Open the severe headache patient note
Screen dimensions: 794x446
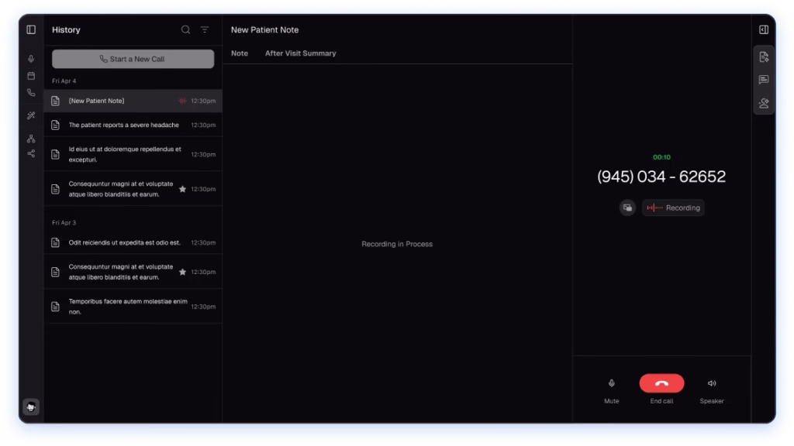[124, 125]
